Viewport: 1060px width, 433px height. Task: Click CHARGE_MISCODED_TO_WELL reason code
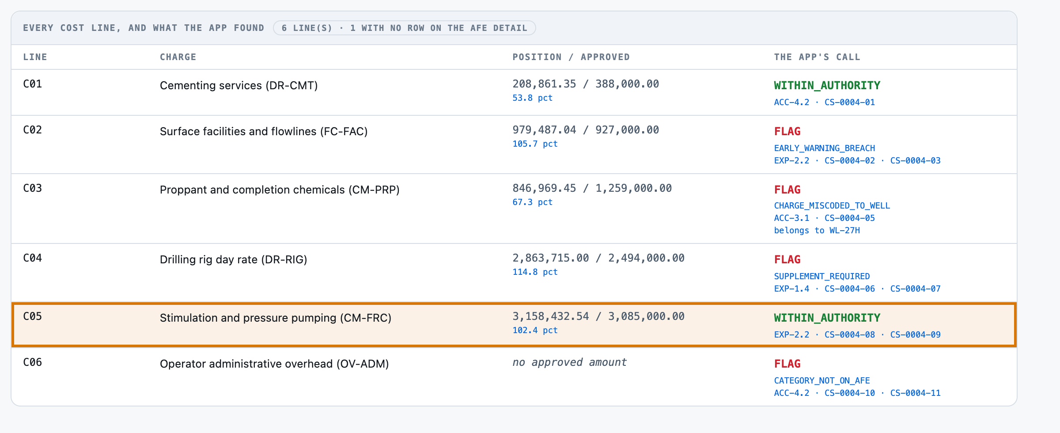tap(832, 205)
